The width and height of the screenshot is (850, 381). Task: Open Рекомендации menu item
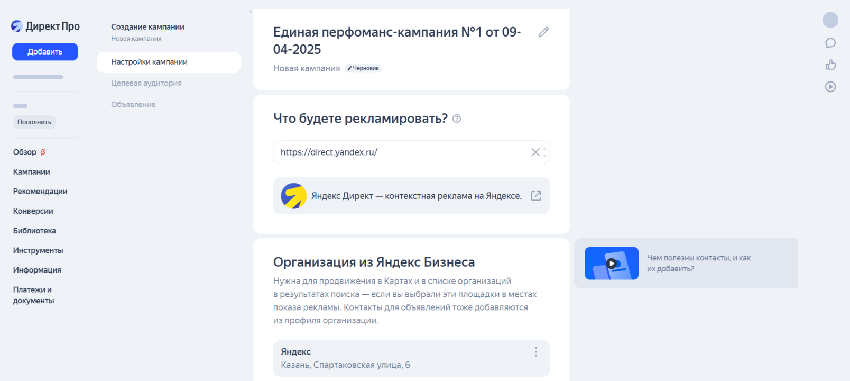(x=40, y=192)
